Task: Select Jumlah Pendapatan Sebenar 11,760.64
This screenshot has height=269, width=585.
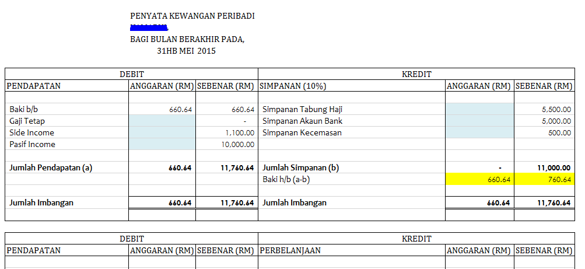Action: tap(237, 168)
